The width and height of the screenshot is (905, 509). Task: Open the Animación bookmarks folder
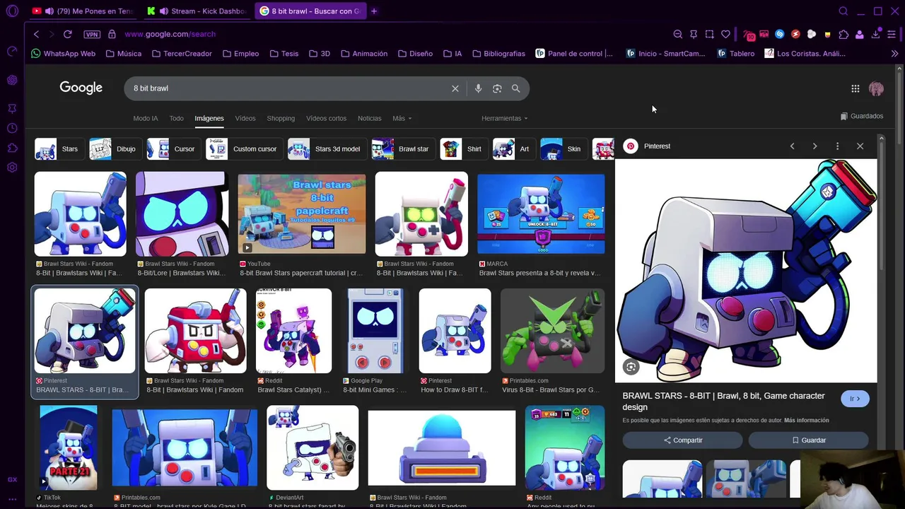364,54
